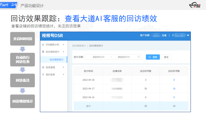The width and height of the screenshot is (206, 116).
Task: Click the 合计 total row label
Action: [89, 106]
